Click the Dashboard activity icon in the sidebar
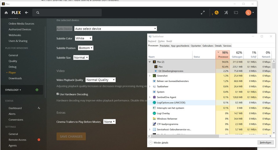The width and height of the screenshot is (278, 150). point(39,108)
